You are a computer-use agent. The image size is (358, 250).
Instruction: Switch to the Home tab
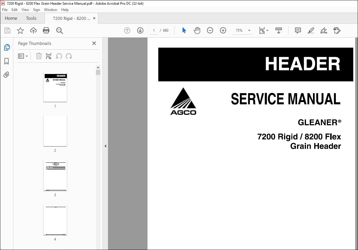(11, 18)
